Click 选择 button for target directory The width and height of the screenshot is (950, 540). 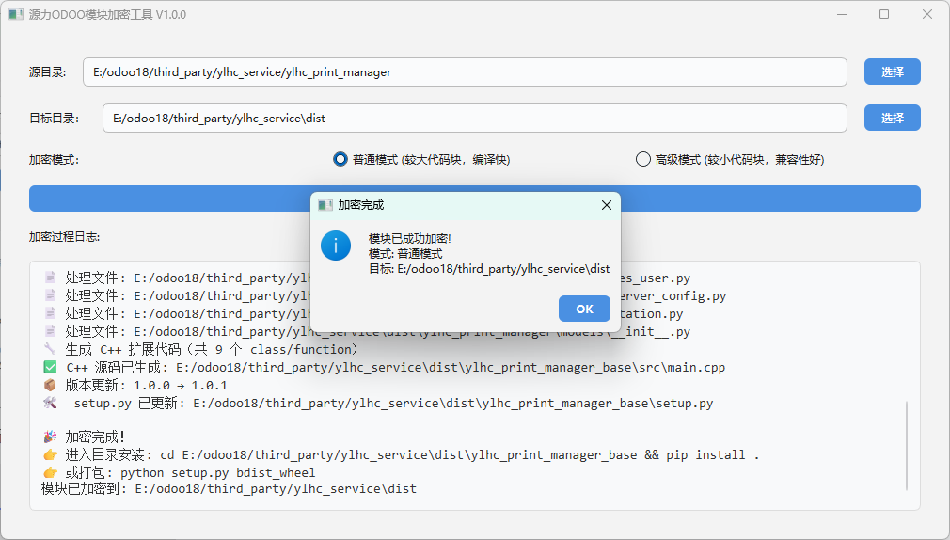[892, 118]
